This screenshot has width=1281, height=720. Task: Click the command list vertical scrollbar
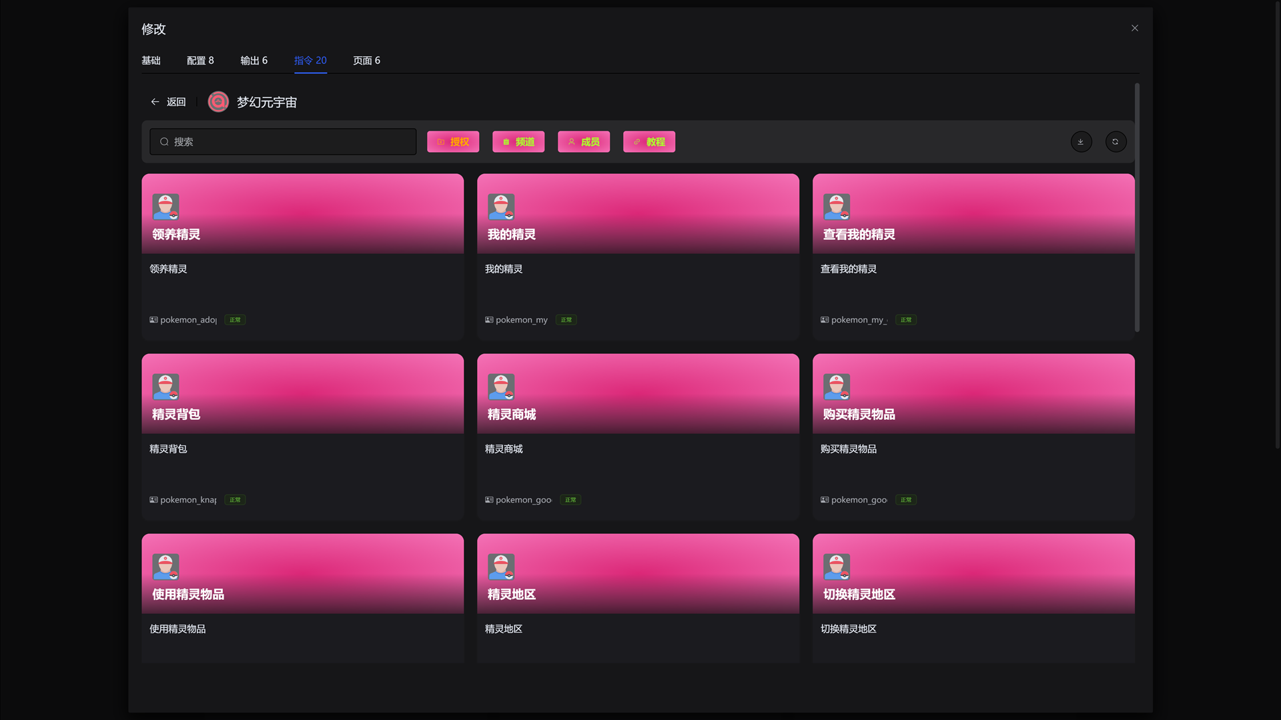tap(1137, 207)
